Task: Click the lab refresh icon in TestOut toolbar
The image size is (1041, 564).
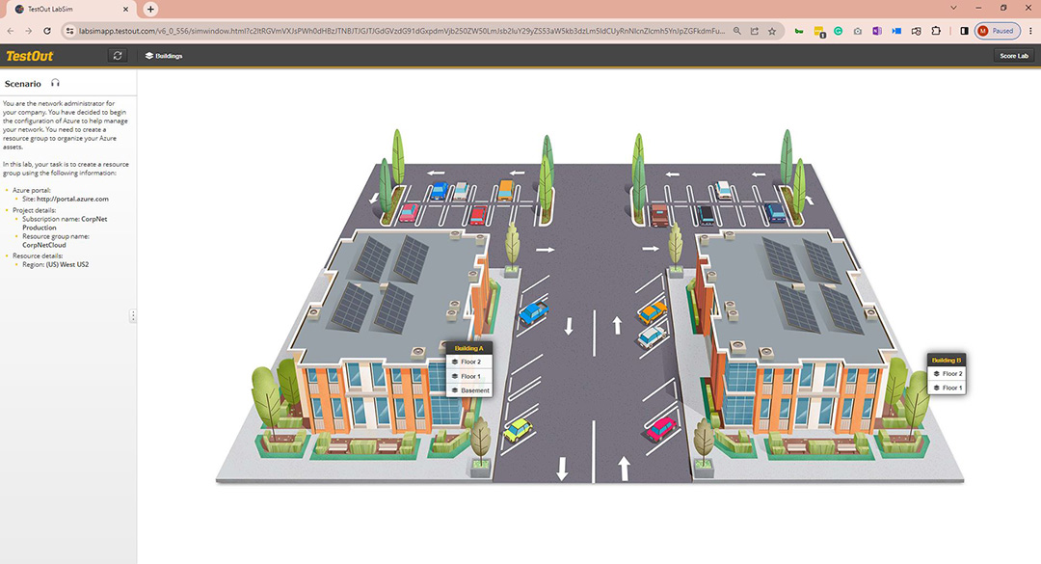Action: [118, 56]
